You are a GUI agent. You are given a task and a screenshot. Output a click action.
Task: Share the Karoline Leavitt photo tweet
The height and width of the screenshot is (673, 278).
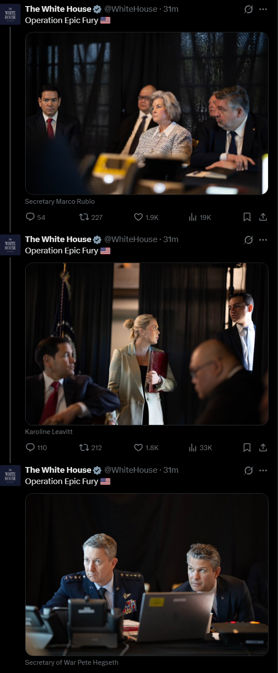coord(263,448)
